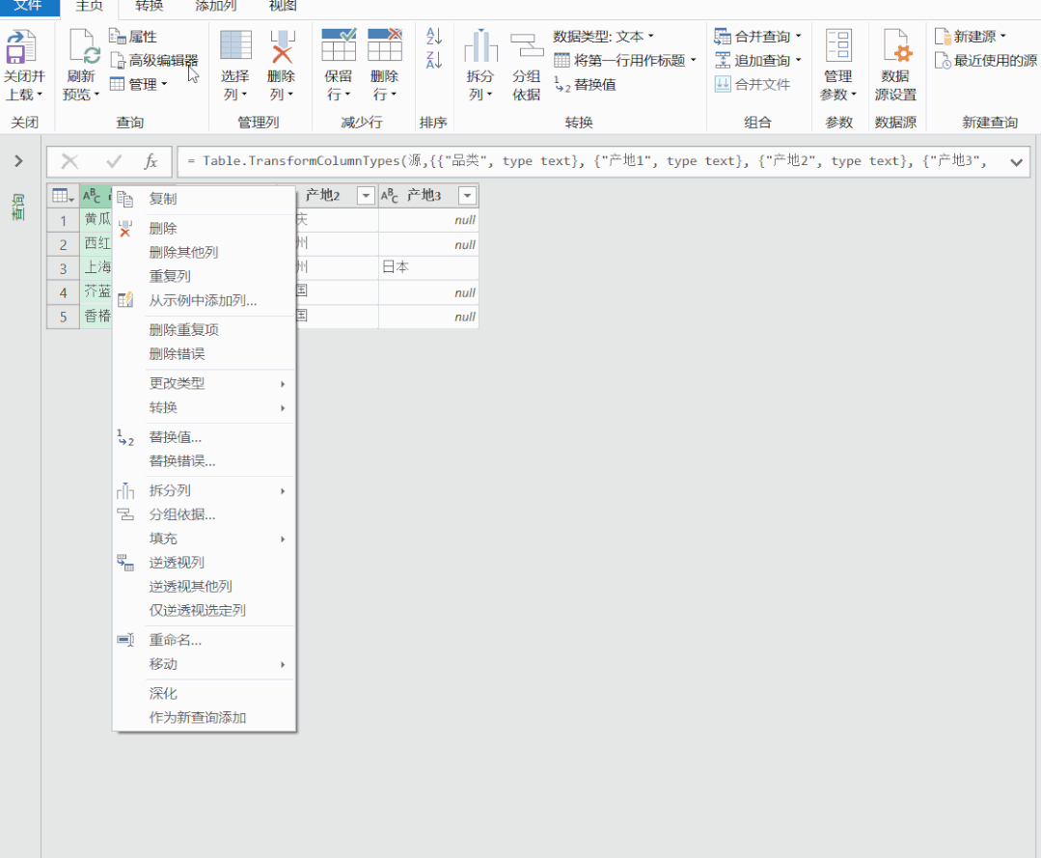Open the 合并查询 merge queries dropdown
1041x858 pixels.
coord(758,37)
